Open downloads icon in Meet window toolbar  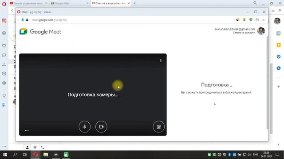click(x=264, y=20)
